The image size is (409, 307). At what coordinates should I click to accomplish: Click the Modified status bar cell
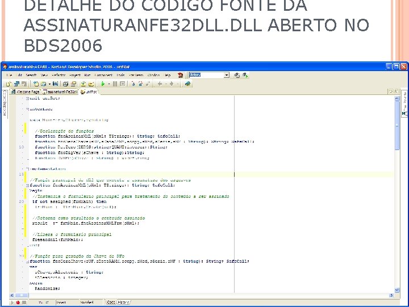pyautogui.click(x=91, y=302)
